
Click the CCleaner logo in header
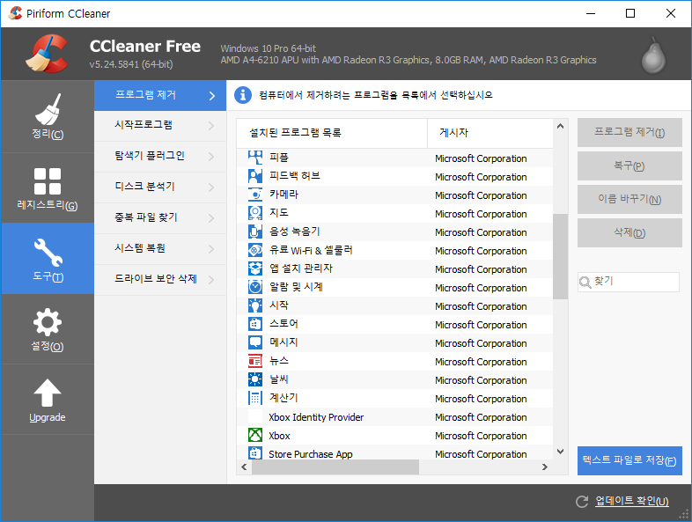pyautogui.click(x=47, y=54)
